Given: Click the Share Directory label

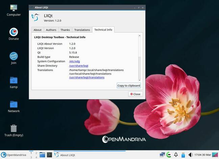Looking at the screenshot, I should coord(47,66).
